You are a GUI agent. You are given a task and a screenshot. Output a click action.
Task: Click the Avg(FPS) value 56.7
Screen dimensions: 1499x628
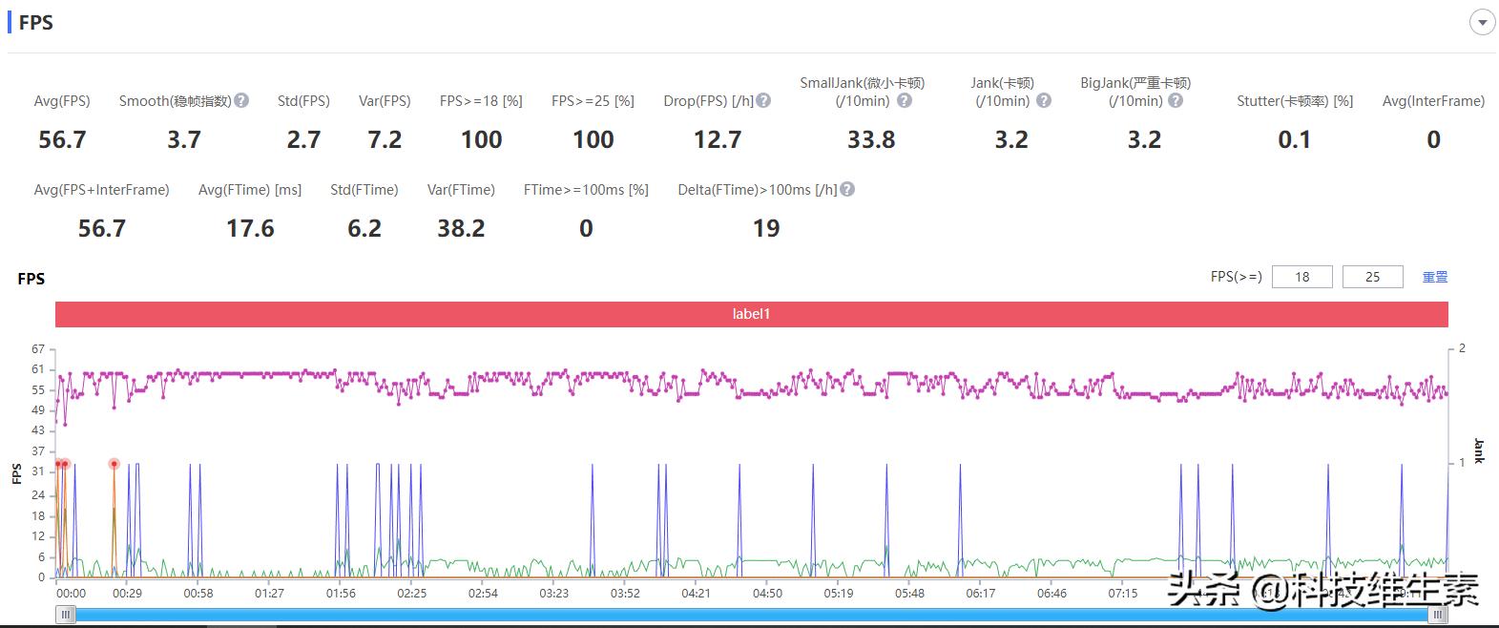[62, 140]
